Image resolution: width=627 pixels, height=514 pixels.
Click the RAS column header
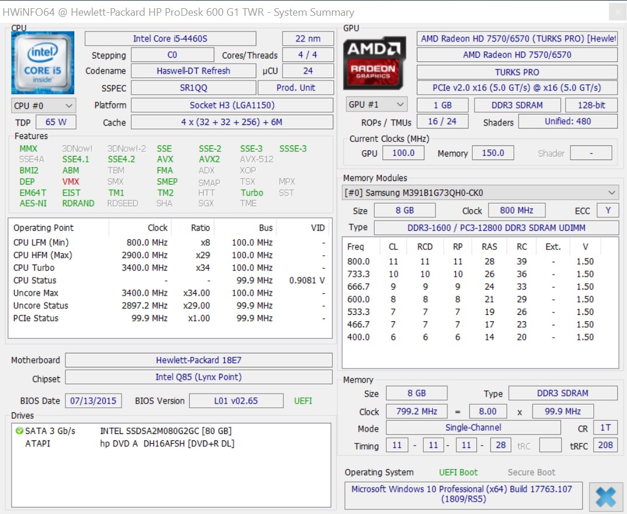point(489,247)
